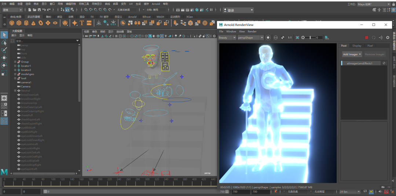Switch to the Display tab in RenderView
The height and width of the screenshot is (196, 396).
pyautogui.click(x=357, y=46)
